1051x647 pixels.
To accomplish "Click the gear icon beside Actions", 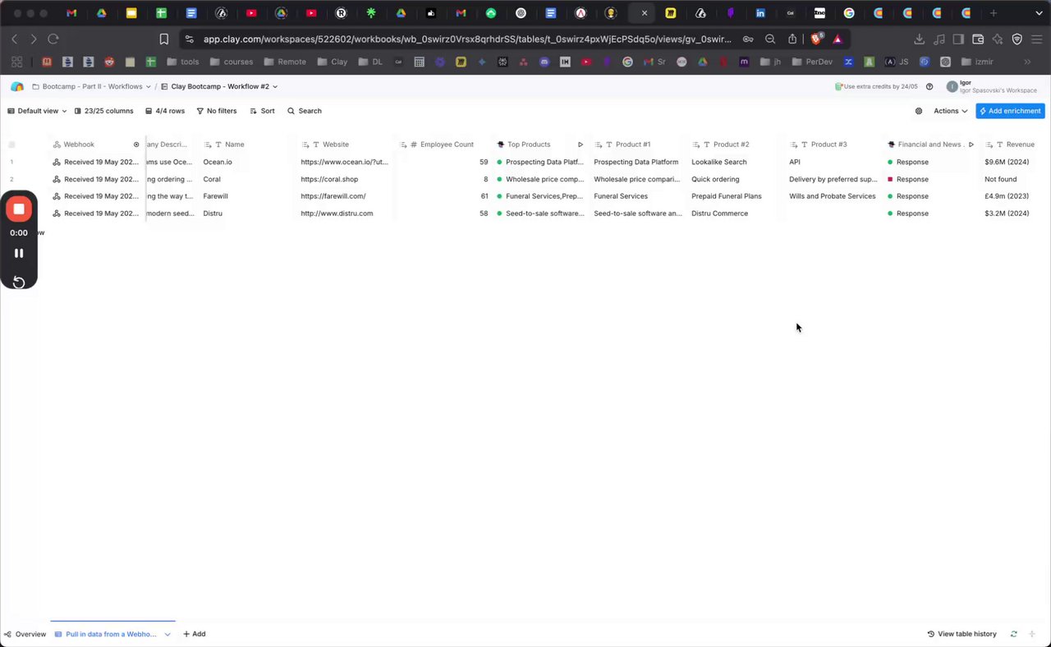I will (919, 111).
